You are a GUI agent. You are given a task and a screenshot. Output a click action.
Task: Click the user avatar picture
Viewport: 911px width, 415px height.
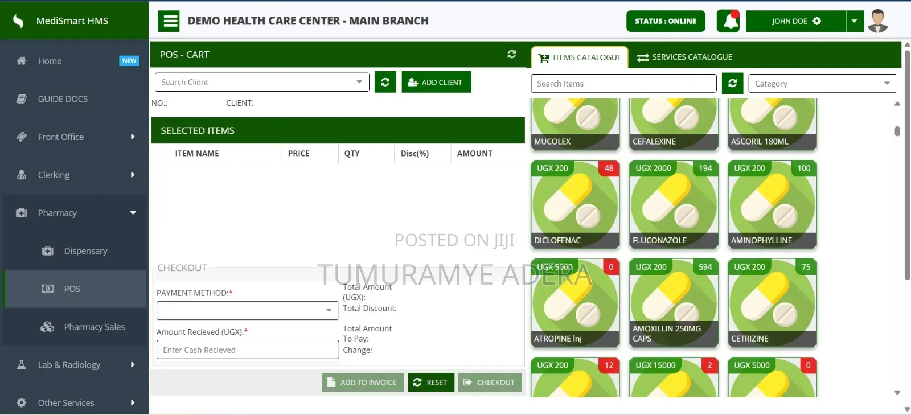[877, 21]
